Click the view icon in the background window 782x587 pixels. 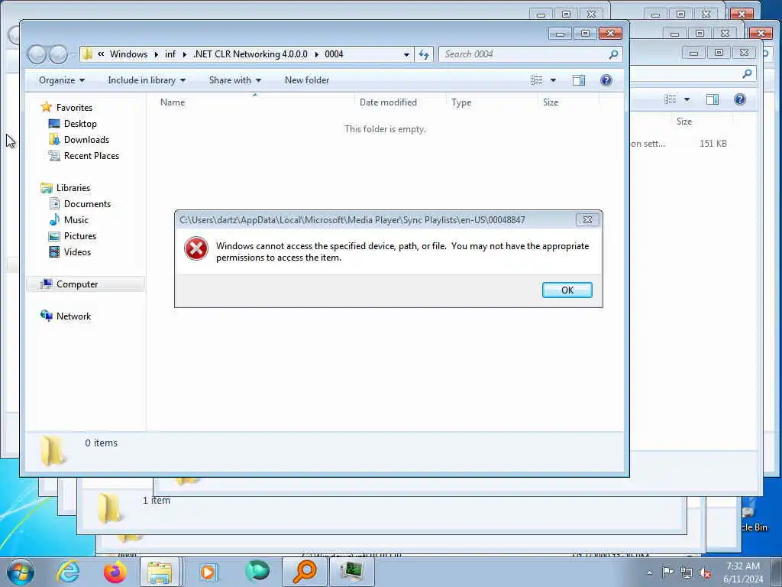point(671,100)
